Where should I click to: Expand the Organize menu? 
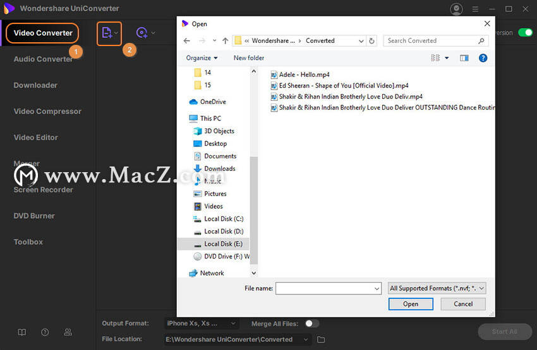point(202,58)
